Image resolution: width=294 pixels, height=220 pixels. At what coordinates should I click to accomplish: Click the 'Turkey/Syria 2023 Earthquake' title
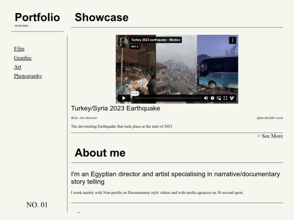click(x=115, y=108)
